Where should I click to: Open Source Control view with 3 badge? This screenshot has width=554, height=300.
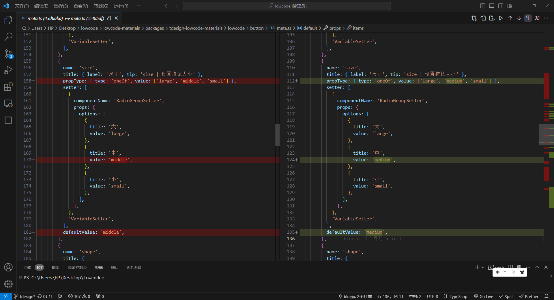tap(8, 54)
